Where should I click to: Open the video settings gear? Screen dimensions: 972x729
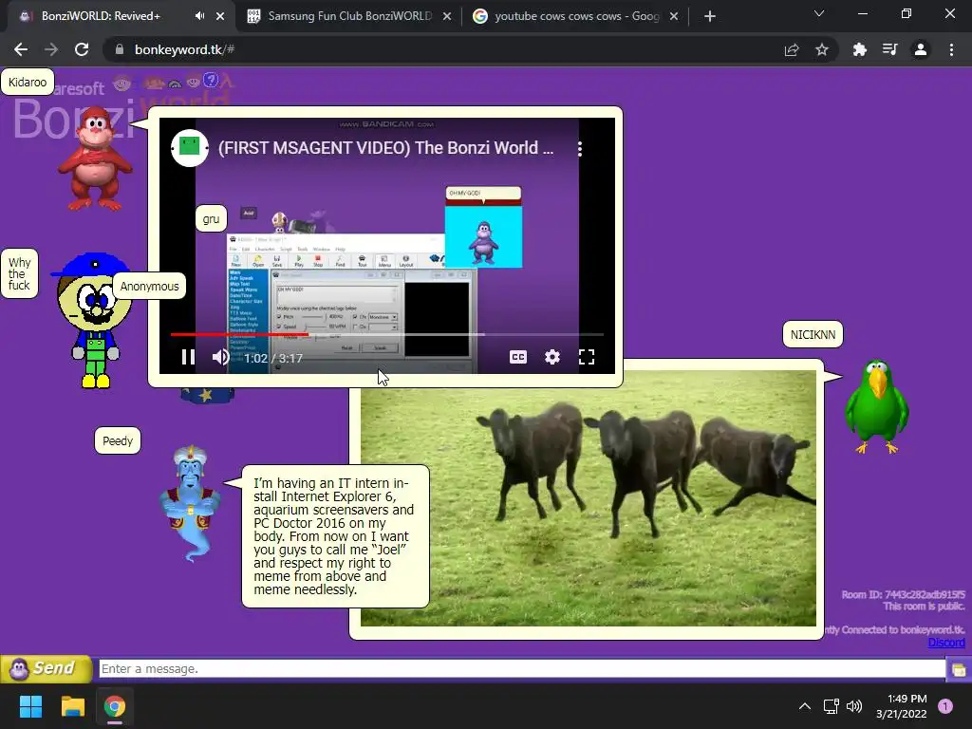click(552, 357)
